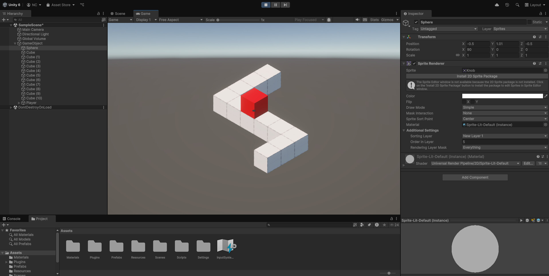
Task: Click the Install 2D Sprite Package button
Action: [x=477, y=76]
